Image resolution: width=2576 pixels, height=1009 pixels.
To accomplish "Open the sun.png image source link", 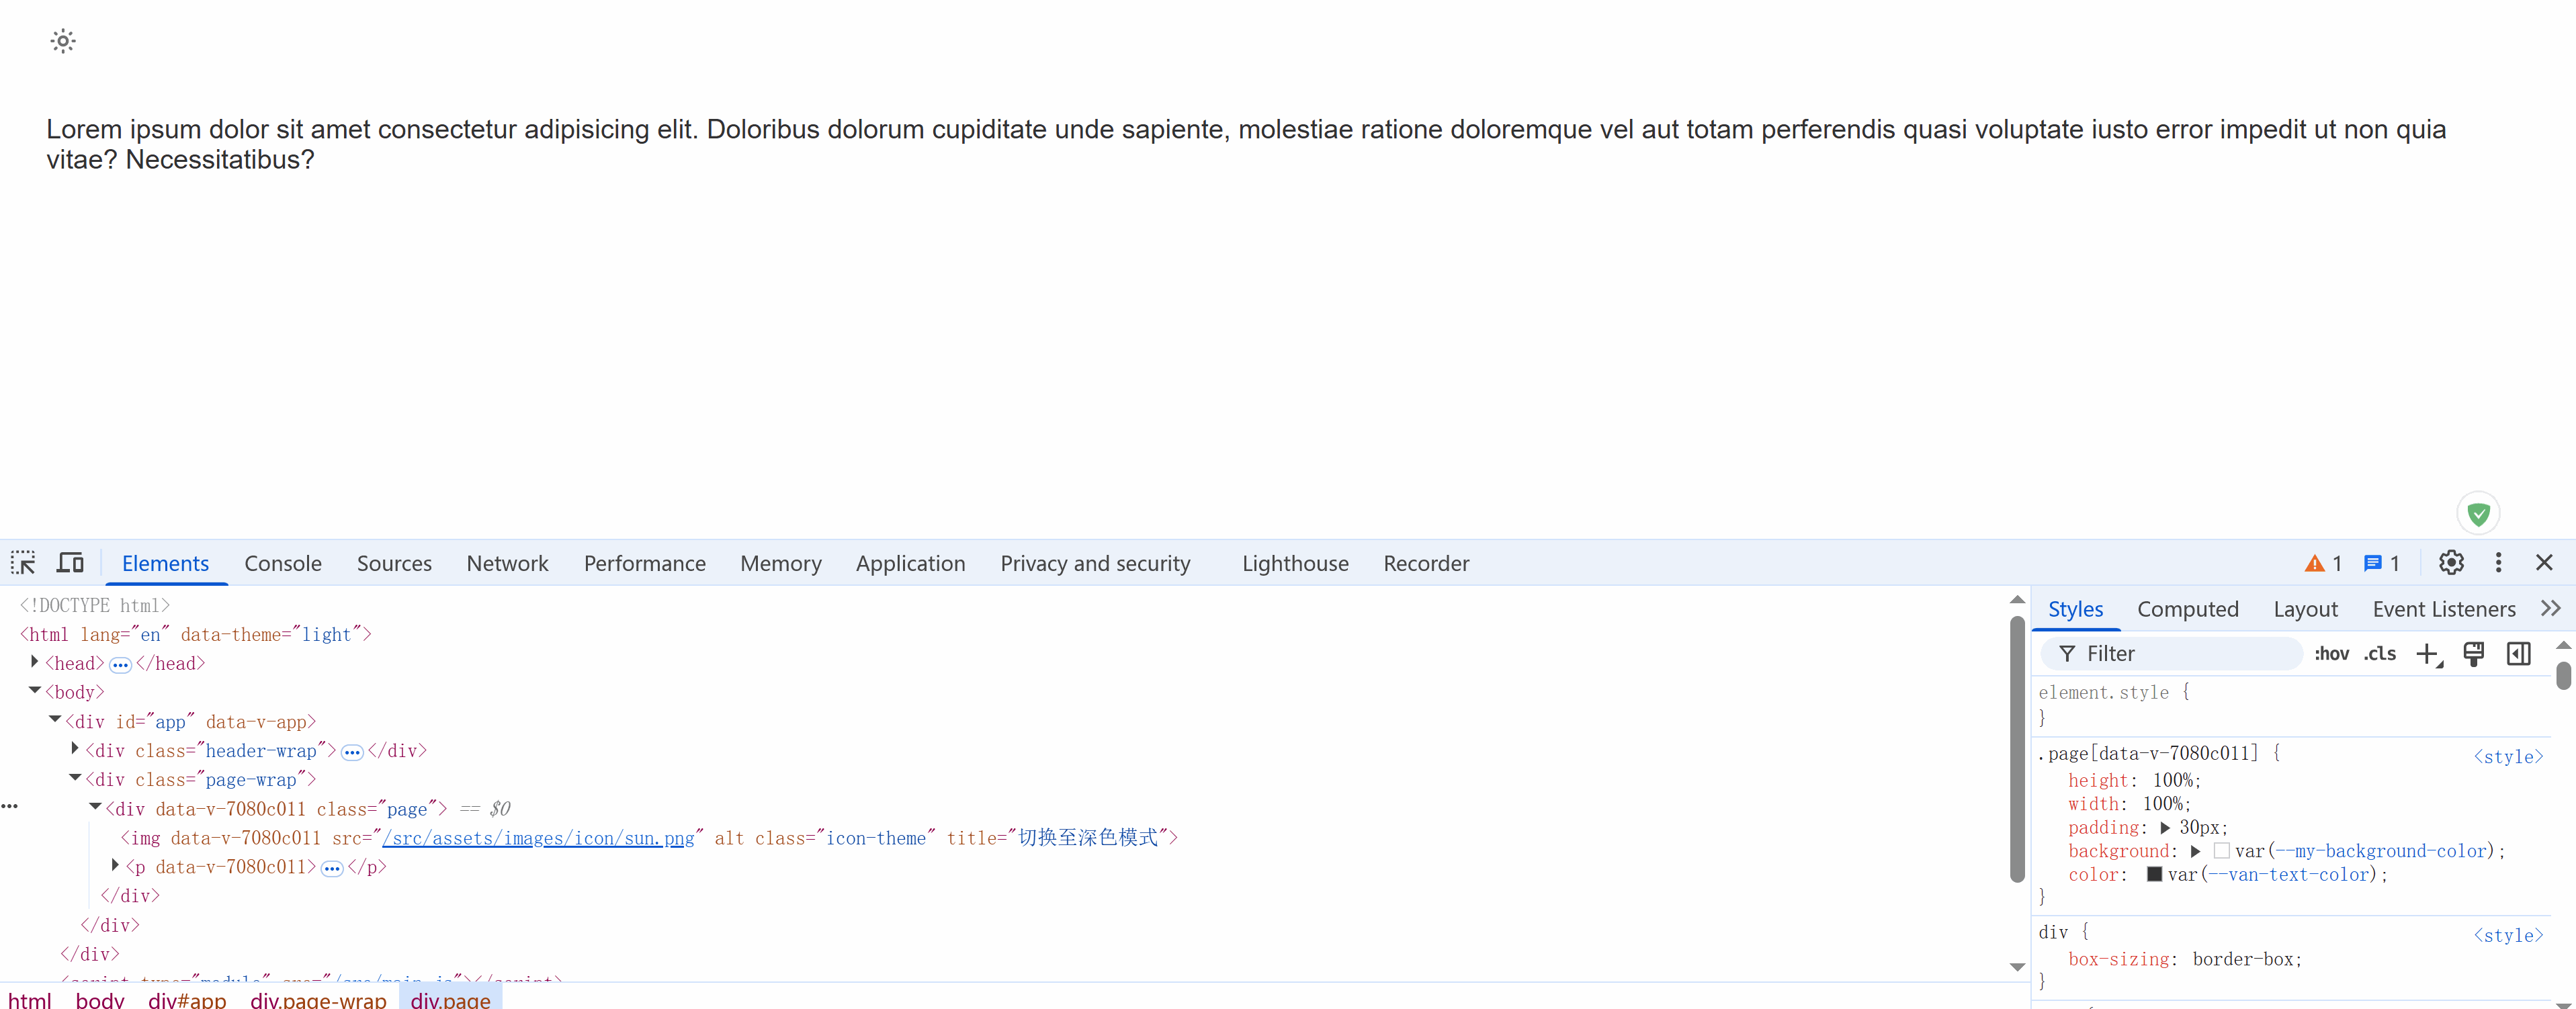I will coord(539,838).
